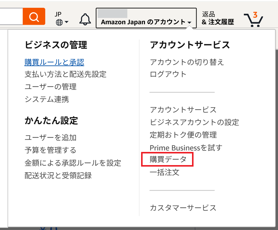
Task: Select 支払い方法と配送先設定
Action: pos(65,74)
